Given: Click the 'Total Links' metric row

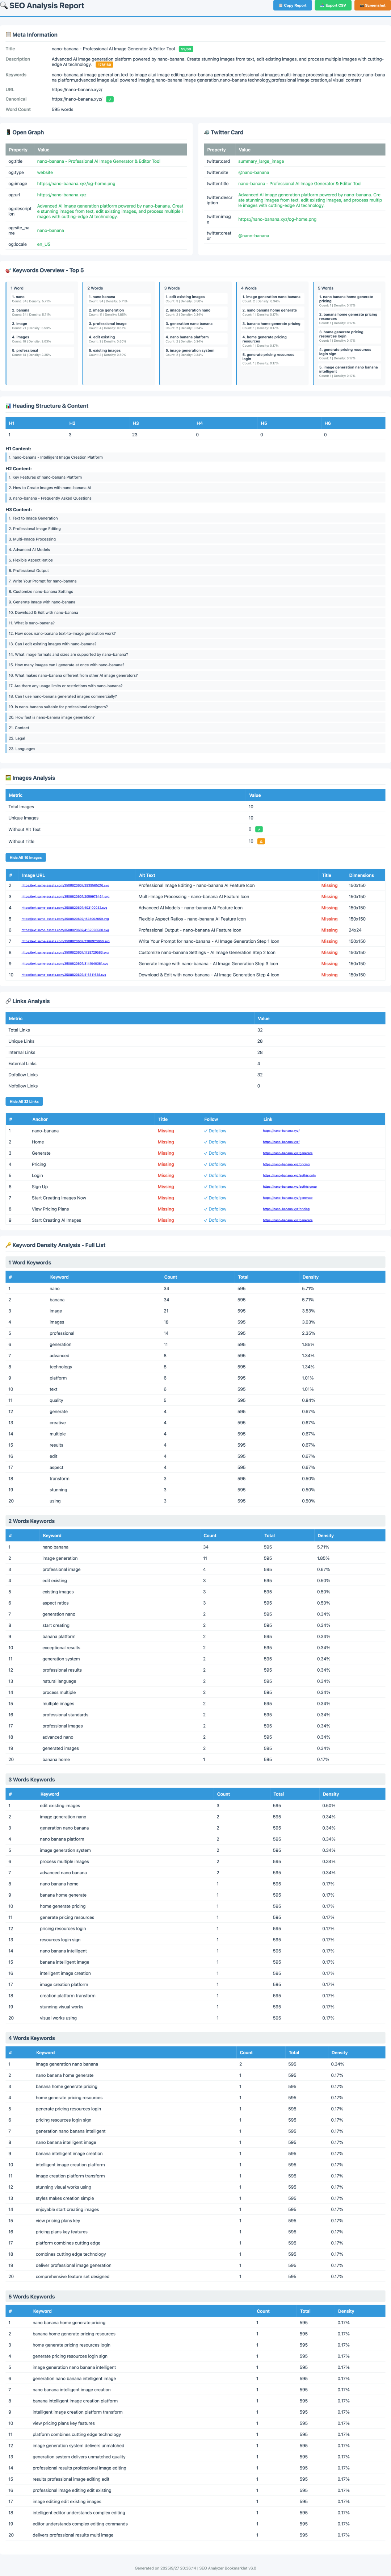Looking at the screenshot, I should (x=195, y=1030).
